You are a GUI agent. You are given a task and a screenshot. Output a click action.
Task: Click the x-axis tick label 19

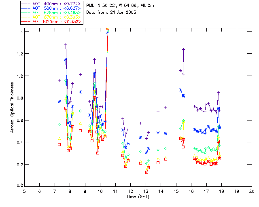coord(237,191)
